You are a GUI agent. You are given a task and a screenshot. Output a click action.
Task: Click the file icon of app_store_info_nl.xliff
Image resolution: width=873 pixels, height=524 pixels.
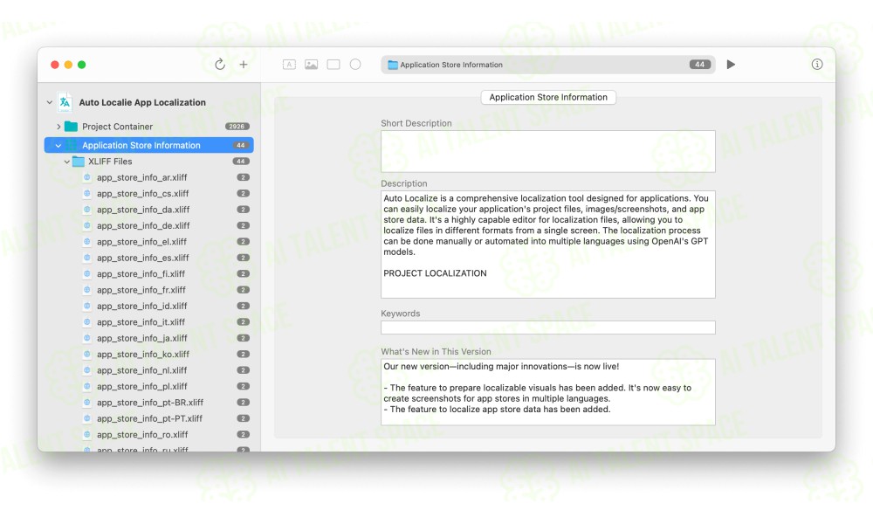click(86, 370)
